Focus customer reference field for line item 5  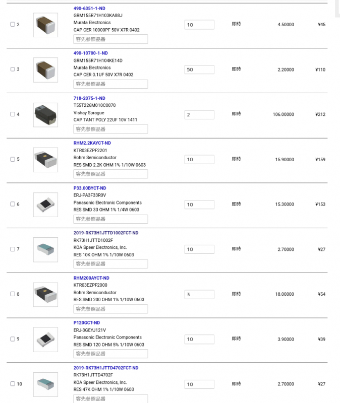110,174
